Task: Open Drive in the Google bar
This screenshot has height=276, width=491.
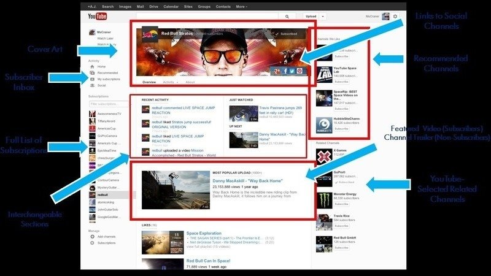Action: pyautogui.click(x=153, y=7)
